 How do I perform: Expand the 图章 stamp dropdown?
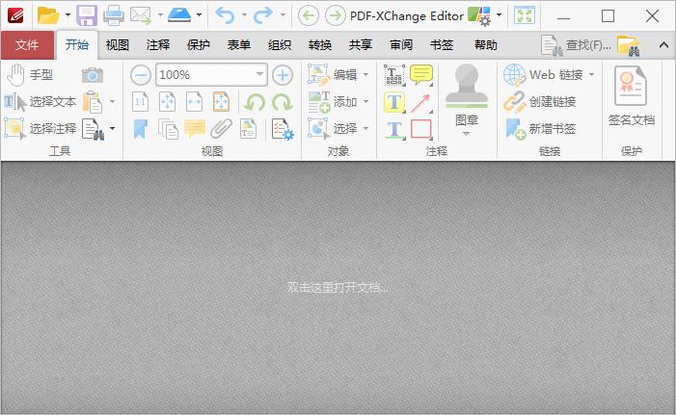click(467, 133)
